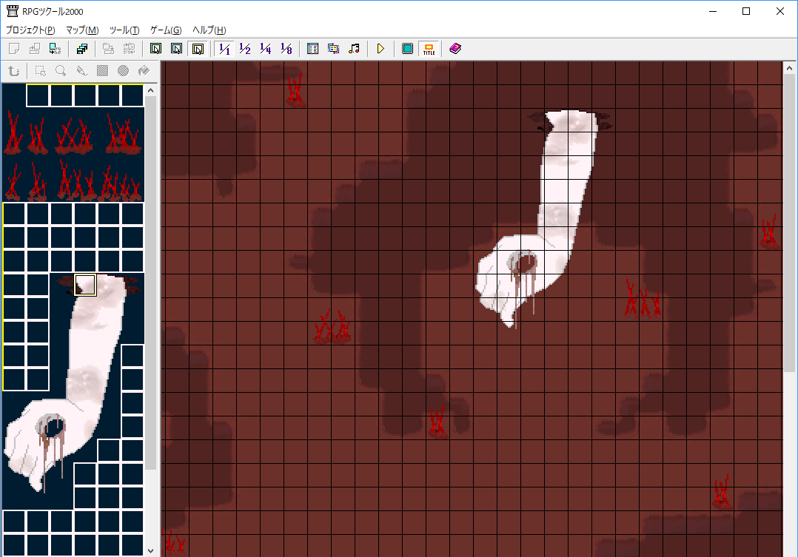Viewport: 798px width, 557px height.
Task: Click the Open Project toolbar icon
Action: tap(35, 49)
